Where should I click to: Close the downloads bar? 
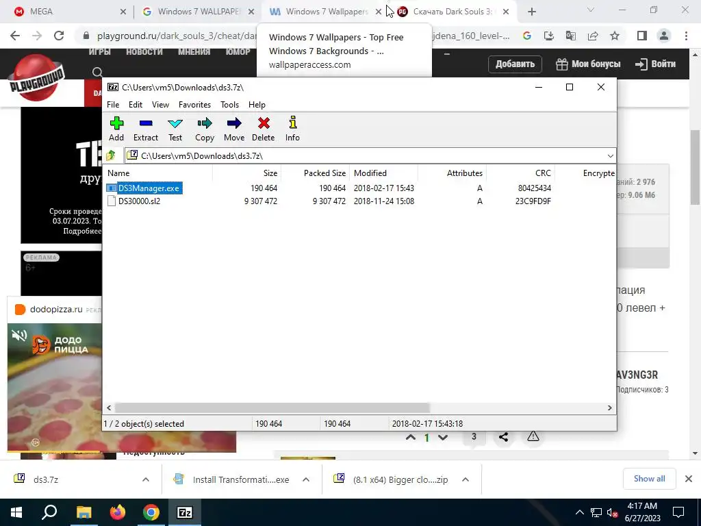689,479
